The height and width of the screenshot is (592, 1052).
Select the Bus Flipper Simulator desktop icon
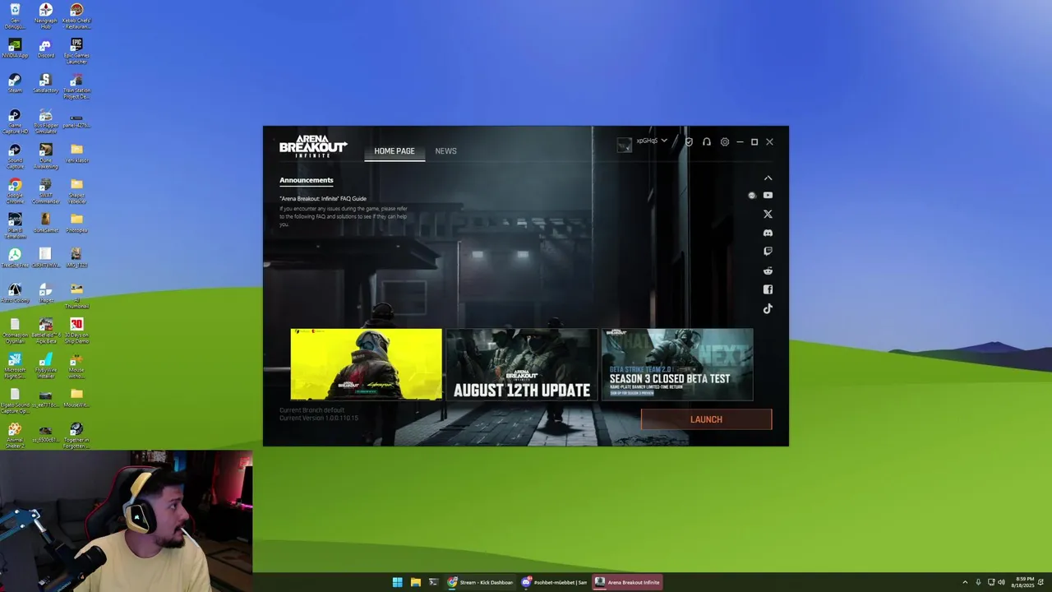point(45,121)
